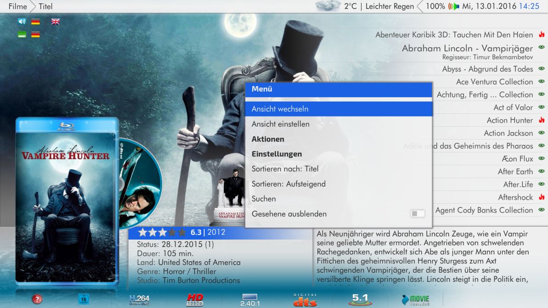
Task: Toggle the Gesehene ausblenden switch
Action: tap(417, 213)
